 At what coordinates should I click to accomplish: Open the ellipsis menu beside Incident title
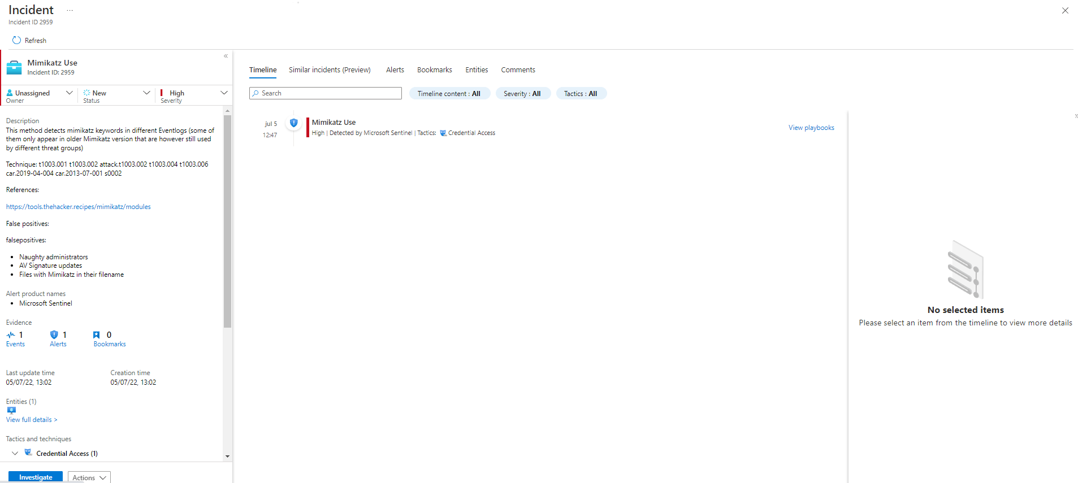point(70,11)
